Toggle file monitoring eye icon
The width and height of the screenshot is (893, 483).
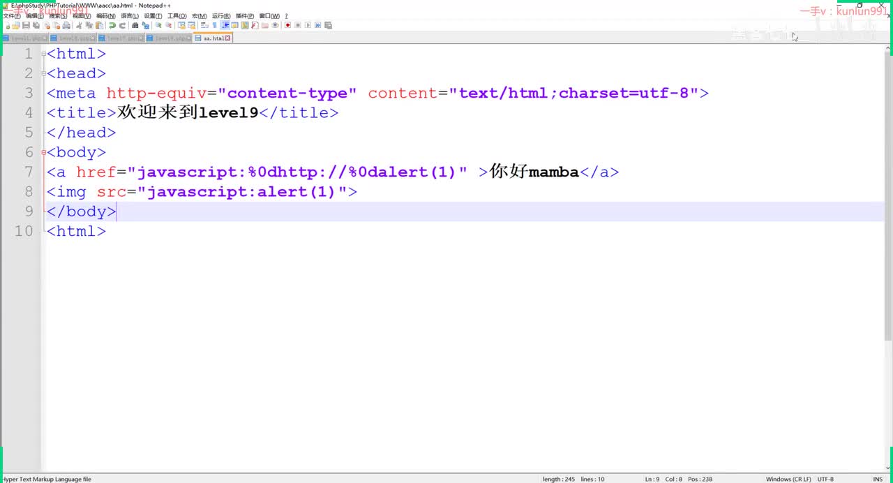coord(275,25)
